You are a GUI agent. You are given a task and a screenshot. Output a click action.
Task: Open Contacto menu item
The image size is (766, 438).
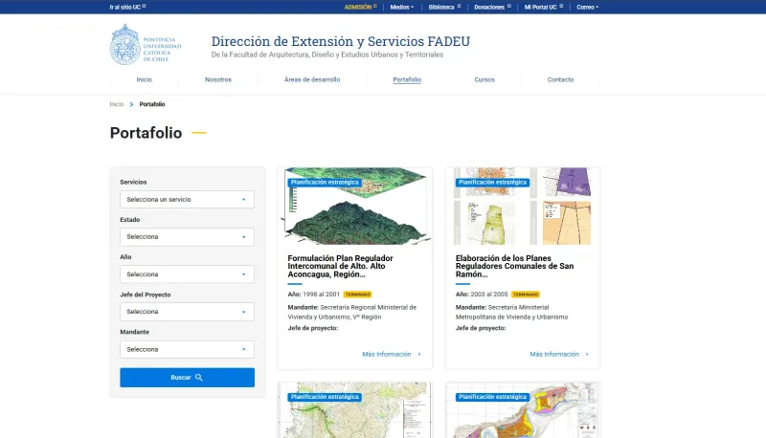pyautogui.click(x=560, y=79)
